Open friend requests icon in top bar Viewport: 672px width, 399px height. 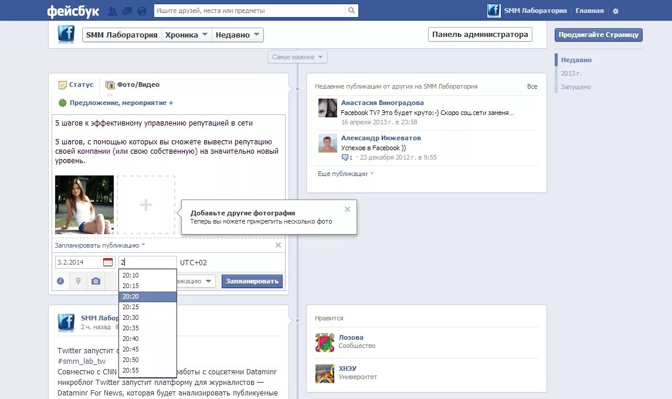tap(113, 11)
